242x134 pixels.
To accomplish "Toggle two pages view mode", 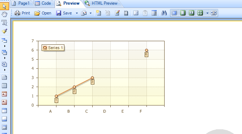I will [191, 13].
